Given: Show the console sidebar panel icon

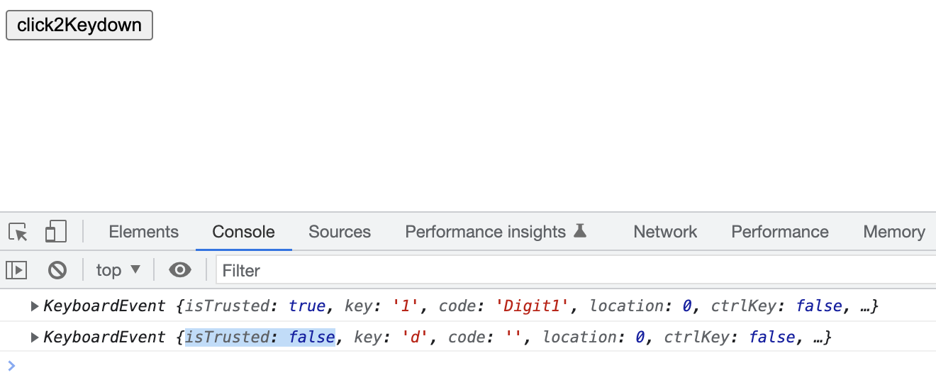Looking at the screenshot, I should pos(16,270).
